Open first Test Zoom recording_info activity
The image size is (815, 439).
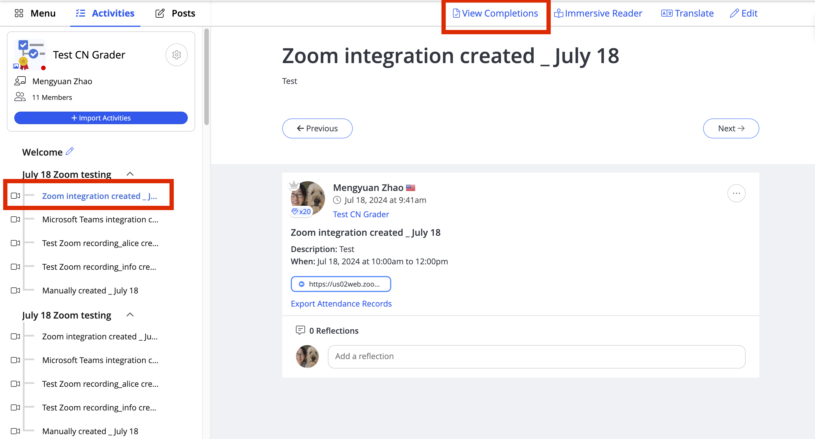[x=99, y=267]
